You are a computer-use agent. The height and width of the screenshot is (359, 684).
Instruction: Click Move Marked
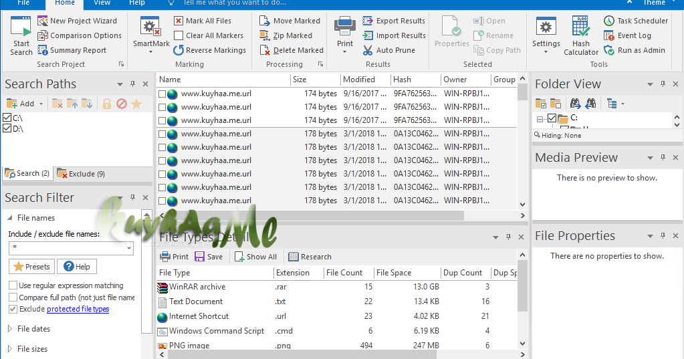click(x=290, y=21)
